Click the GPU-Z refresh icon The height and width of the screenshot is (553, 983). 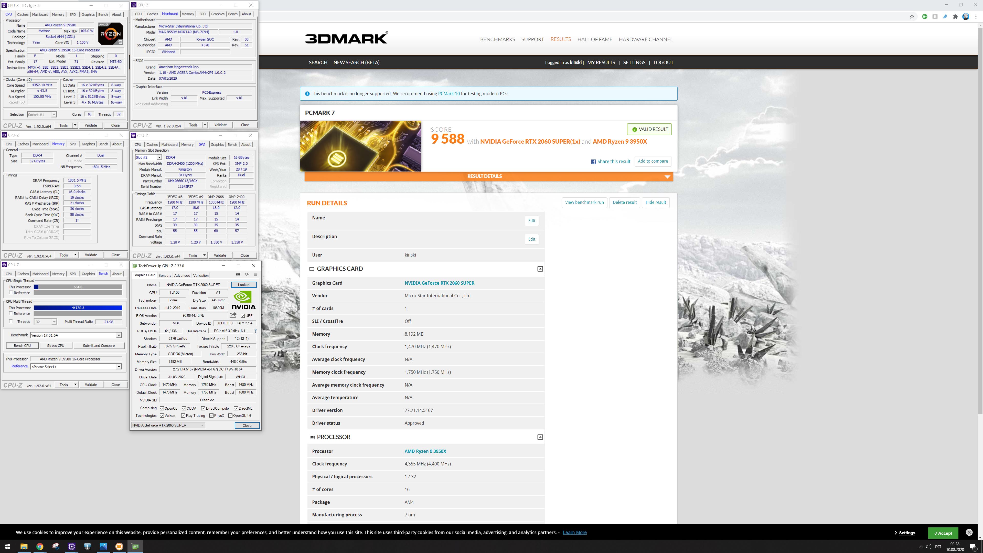(247, 274)
